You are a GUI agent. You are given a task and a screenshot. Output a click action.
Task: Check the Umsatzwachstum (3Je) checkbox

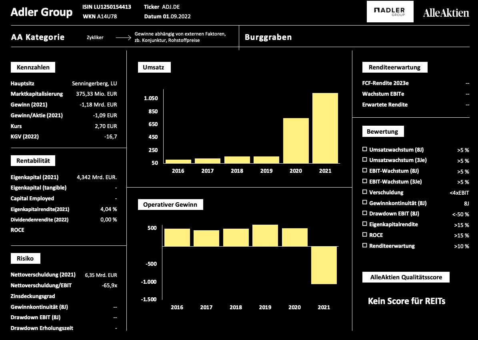364,159
